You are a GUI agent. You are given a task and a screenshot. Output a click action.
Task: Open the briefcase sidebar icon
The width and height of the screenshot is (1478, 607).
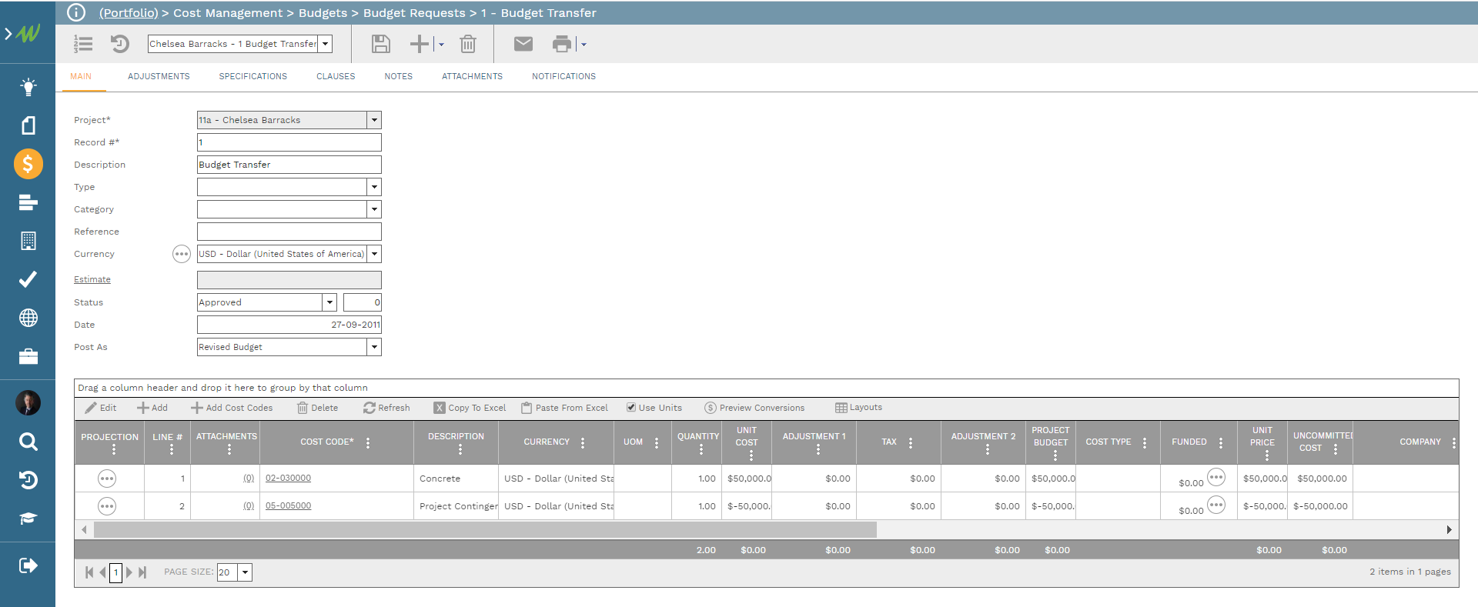click(28, 356)
